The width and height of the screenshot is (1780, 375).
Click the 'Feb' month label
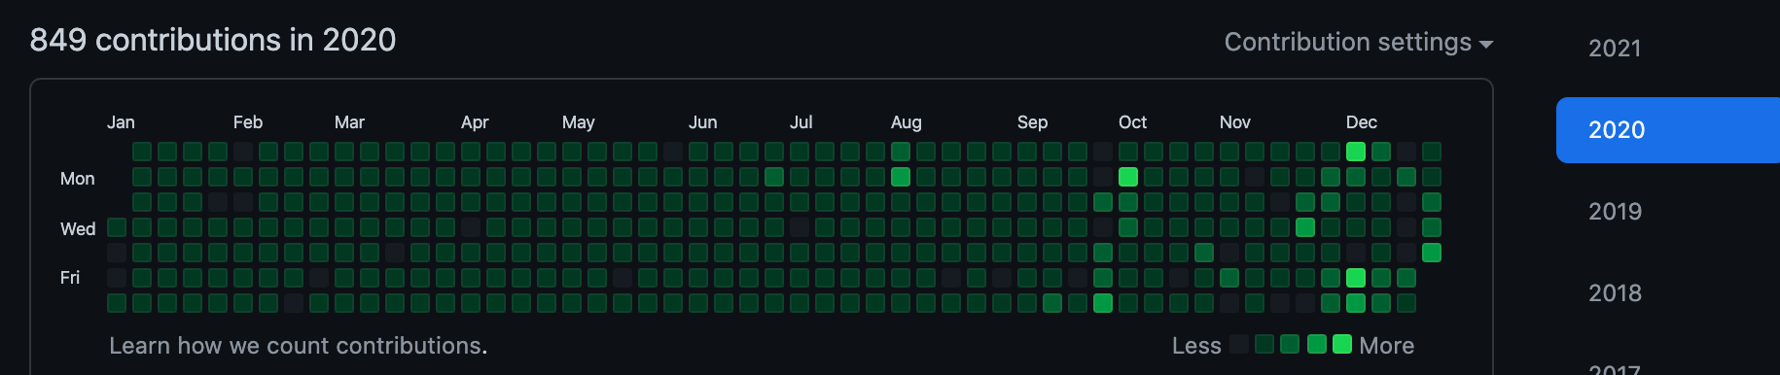pyautogui.click(x=248, y=122)
